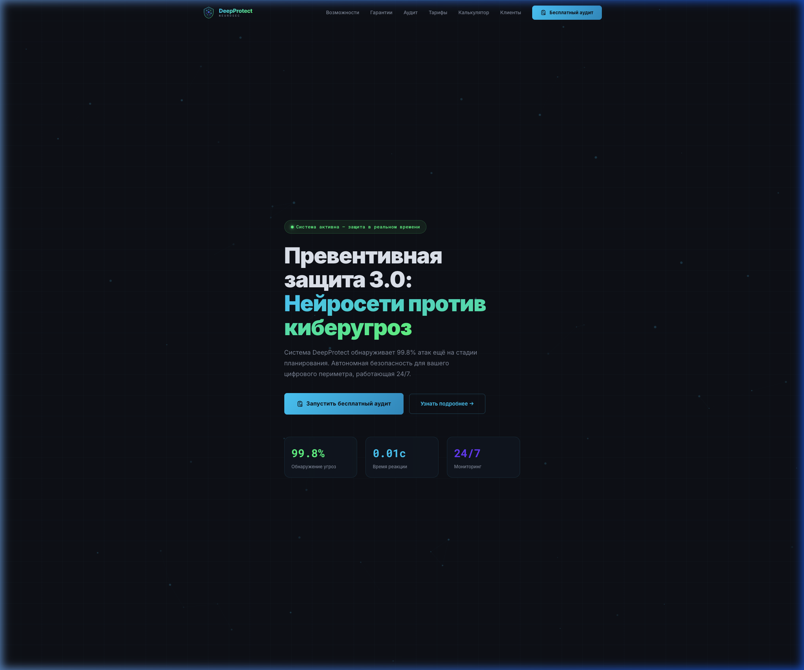Go to the Гарантии section

tap(381, 12)
